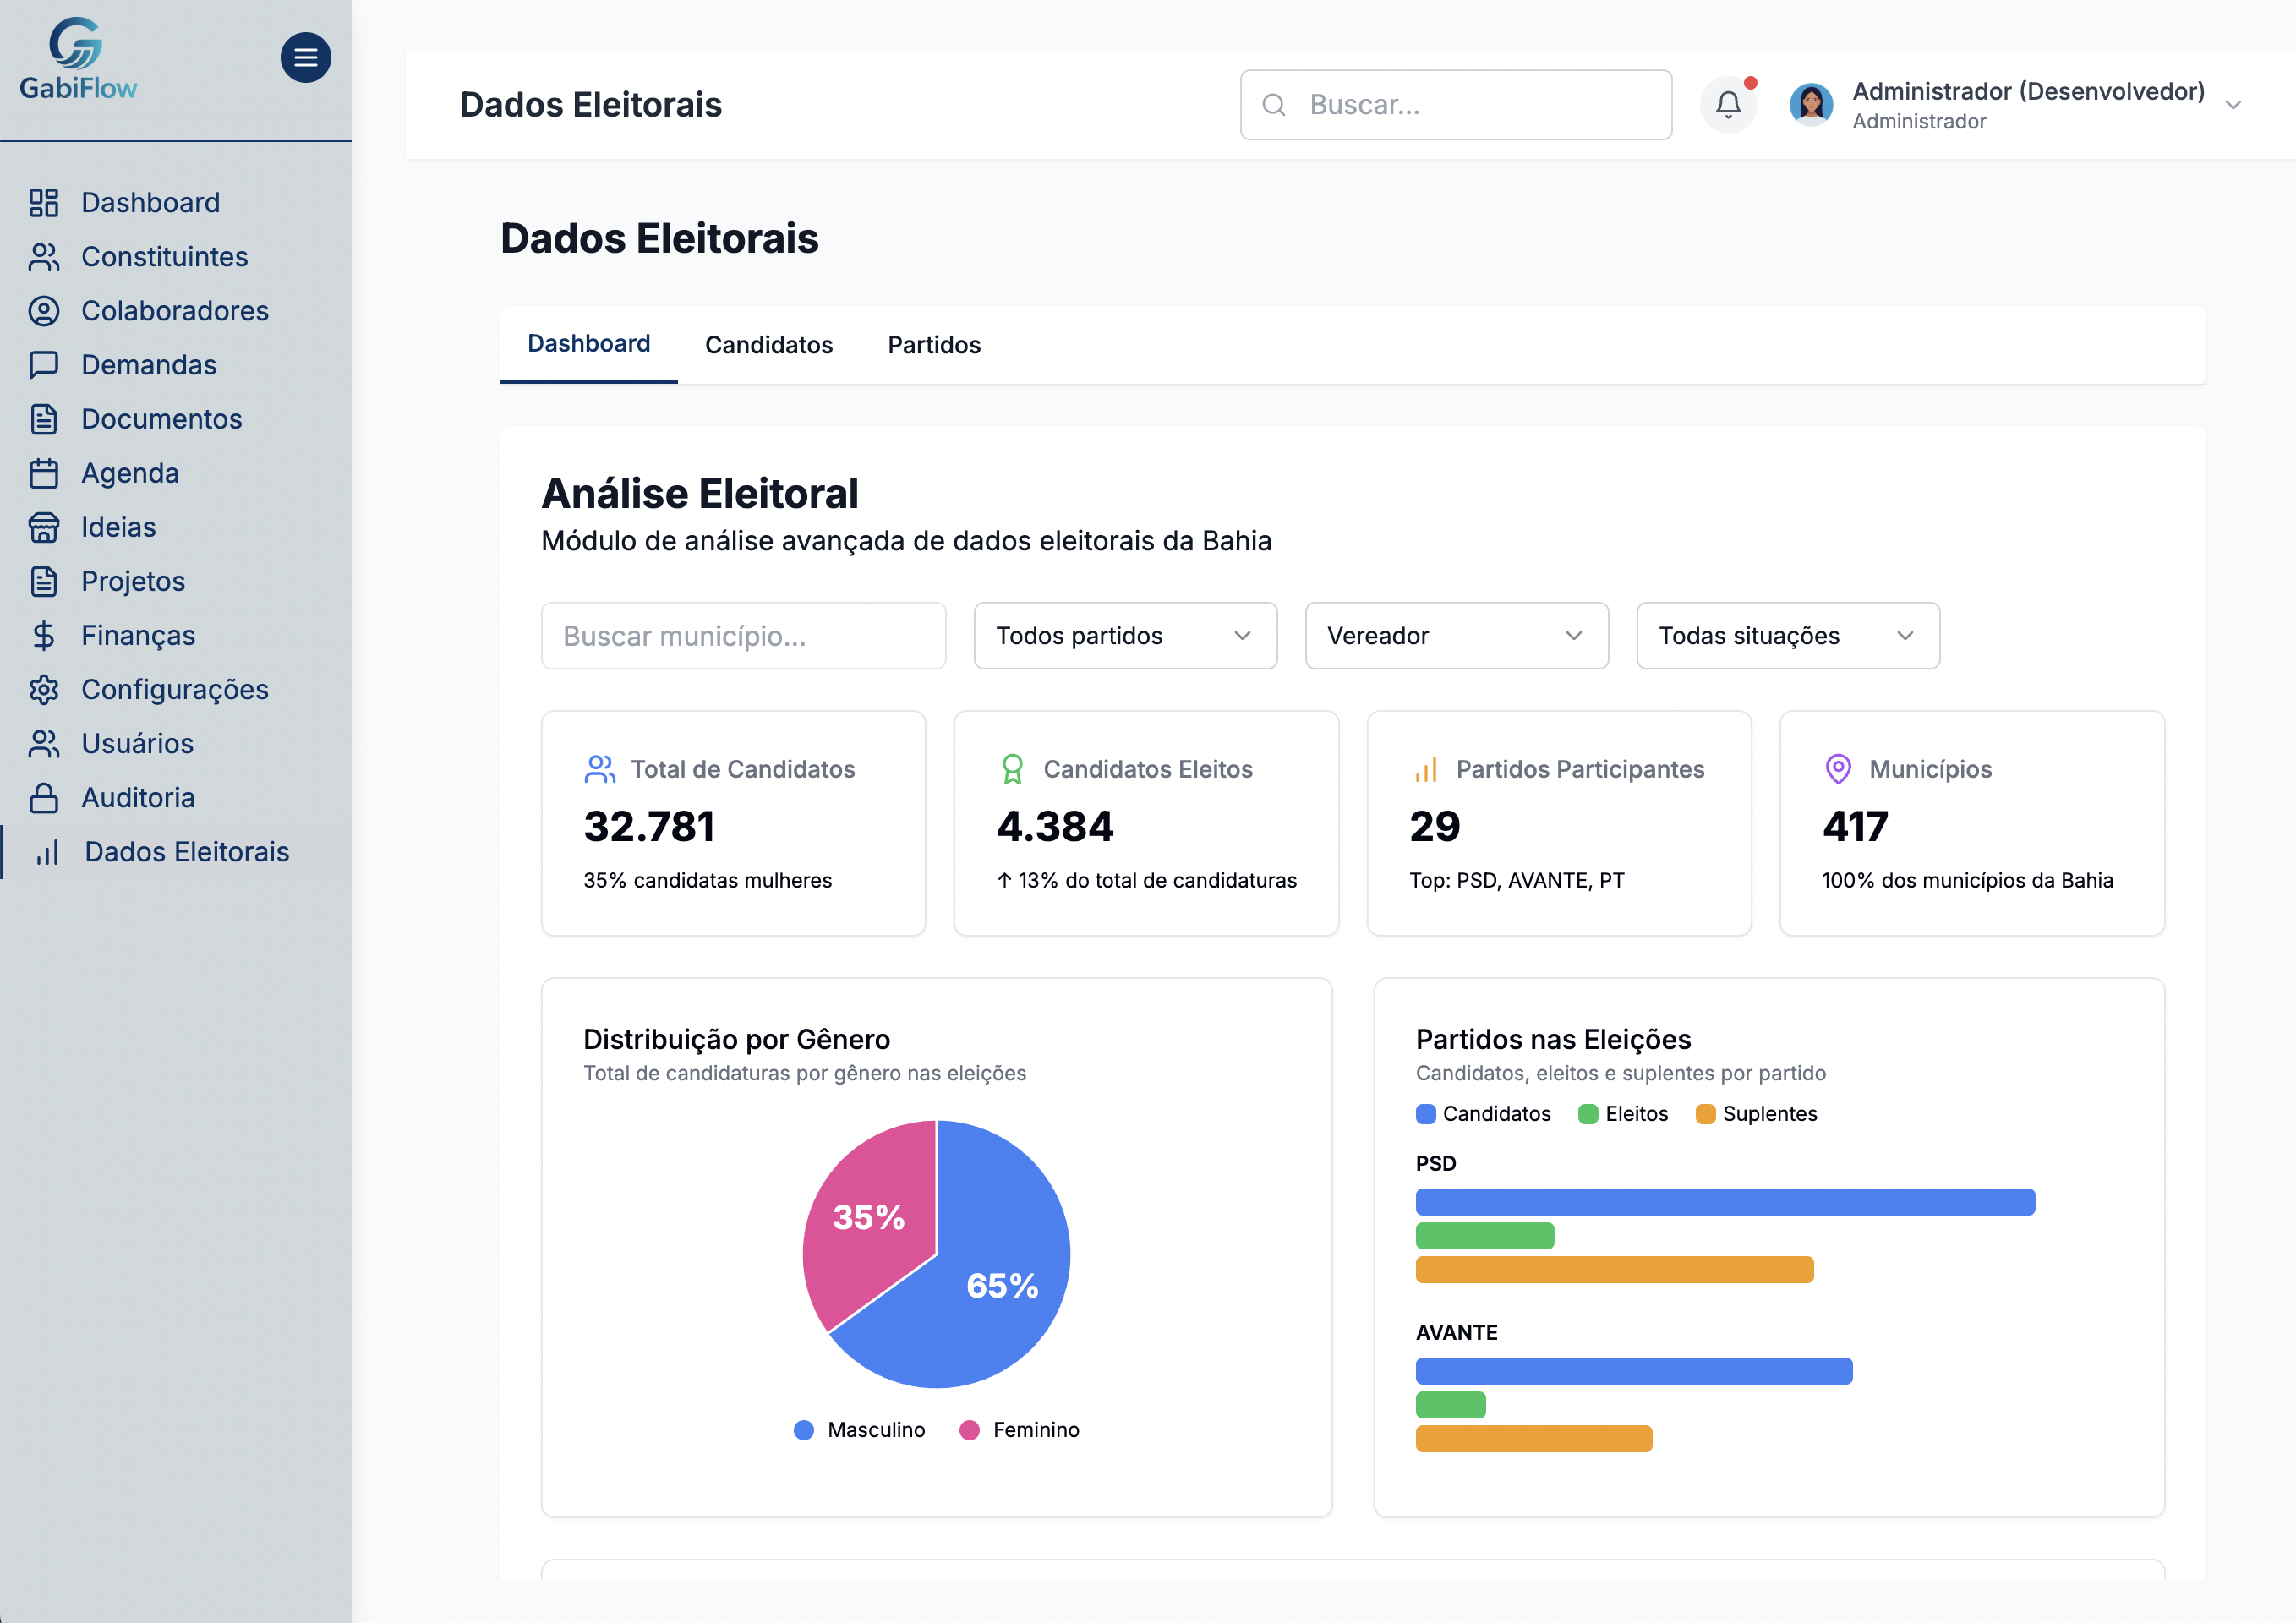Open Finanças via the dollar icon
Screen dimensions: 2296x1623
point(44,635)
